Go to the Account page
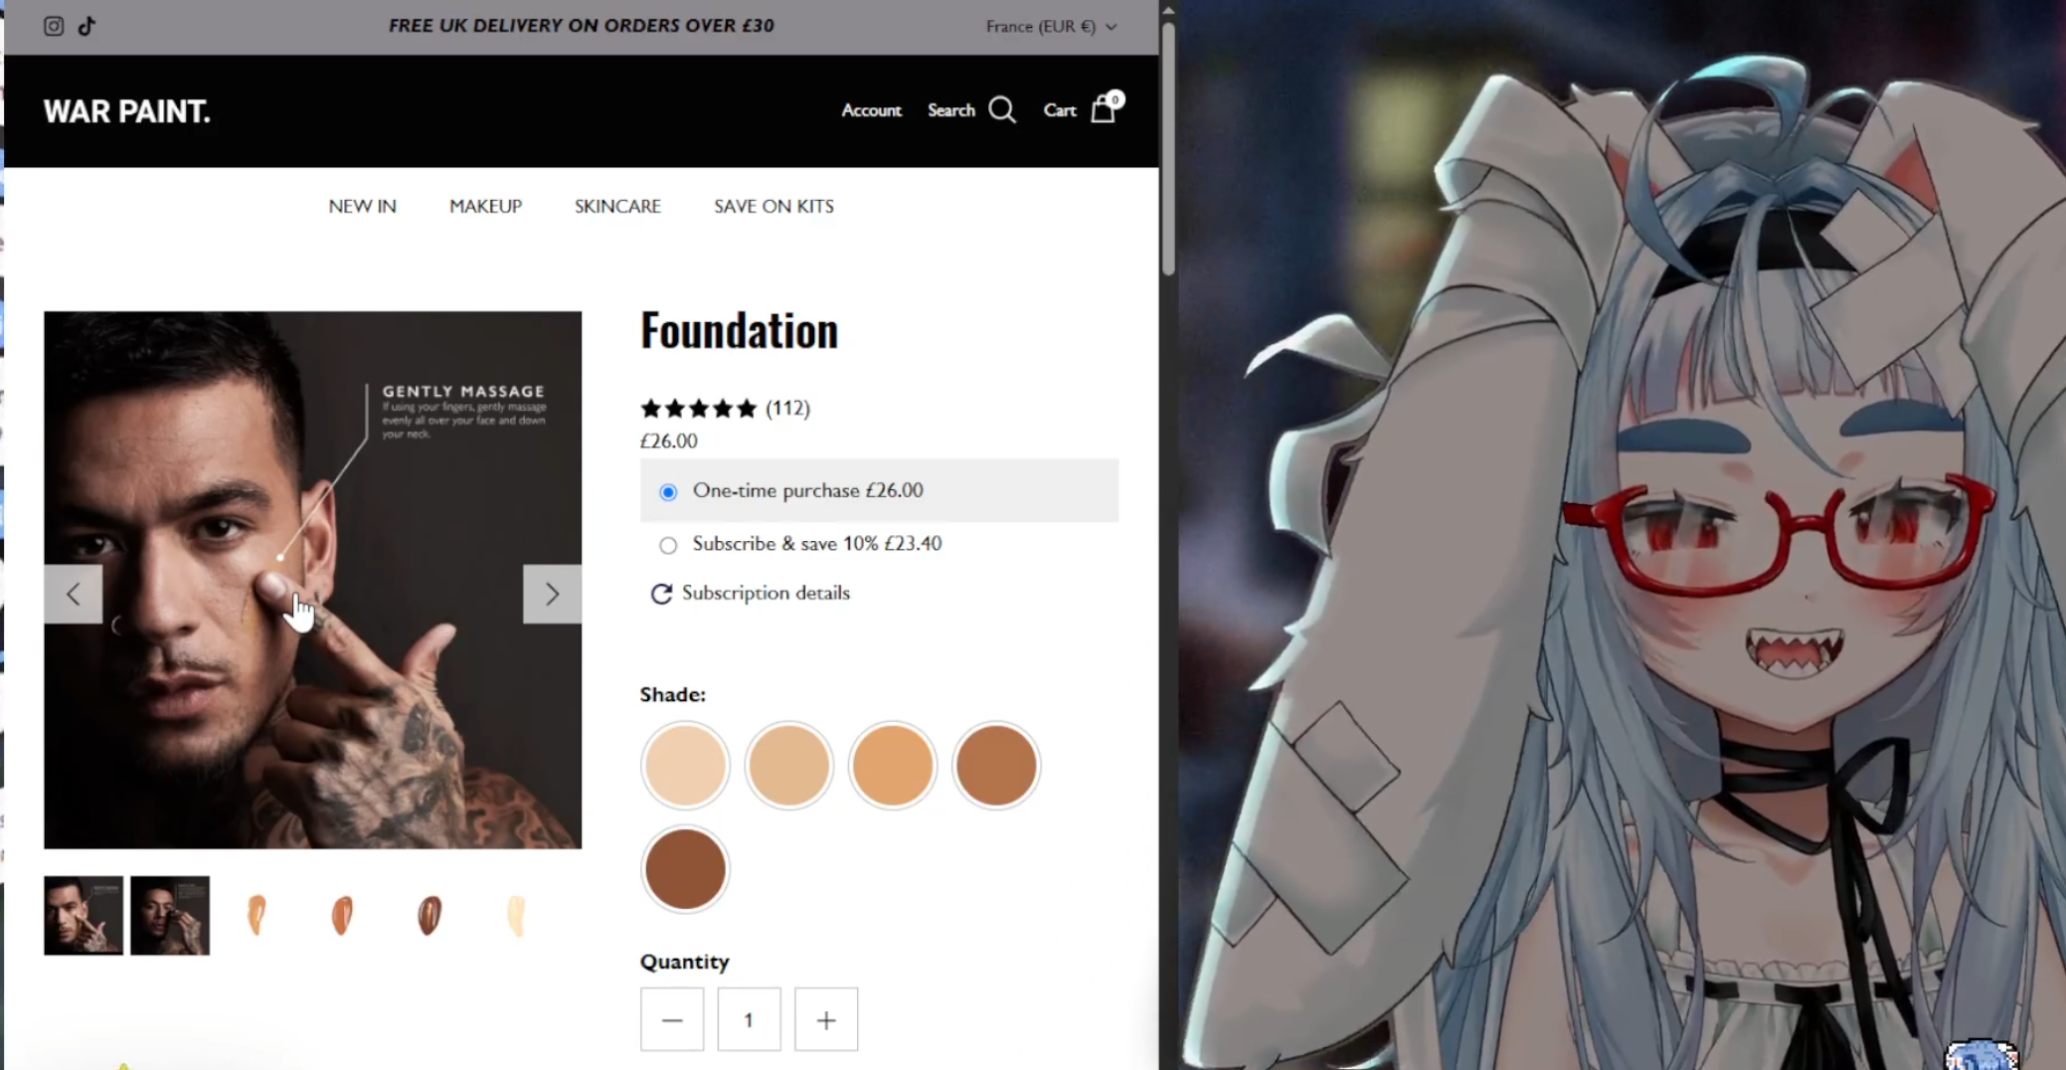This screenshot has width=2066, height=1070. [x=871, y=110]
